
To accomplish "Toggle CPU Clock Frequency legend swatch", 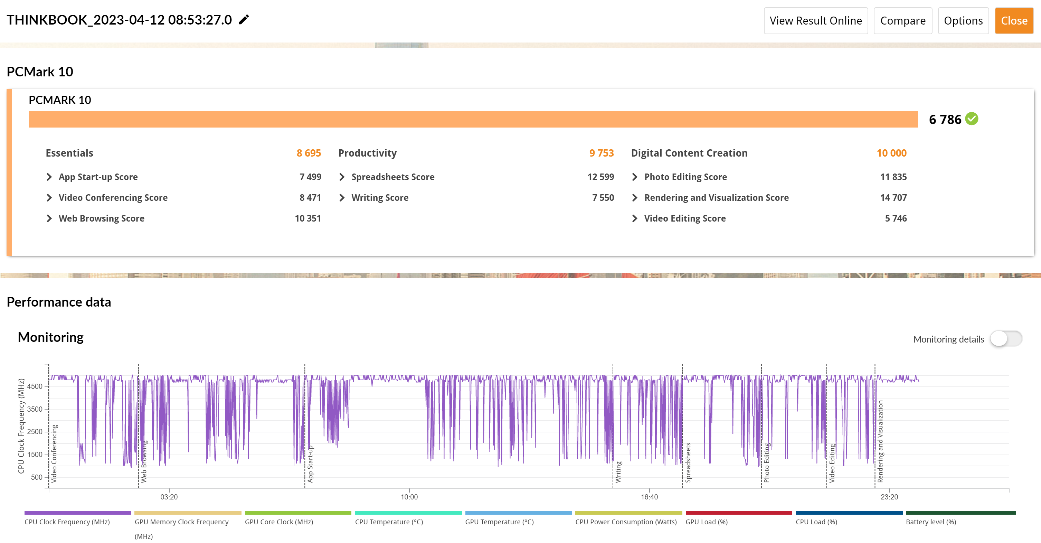I will click(x=78, y=513).
